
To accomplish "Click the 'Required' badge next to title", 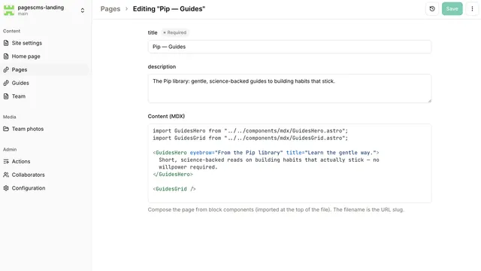I will point(174,32).
